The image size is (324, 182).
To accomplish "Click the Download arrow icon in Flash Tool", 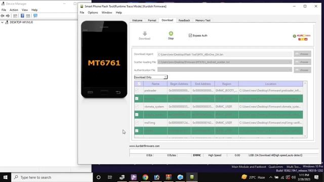I will tap(145, 33).
